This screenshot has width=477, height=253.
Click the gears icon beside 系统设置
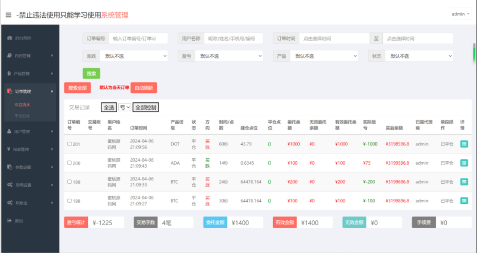pyautogui.click(x=10, y=185)
